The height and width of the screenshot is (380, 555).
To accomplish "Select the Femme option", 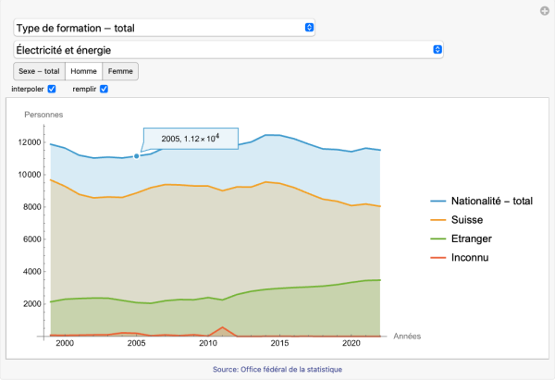I will point(120,71).
